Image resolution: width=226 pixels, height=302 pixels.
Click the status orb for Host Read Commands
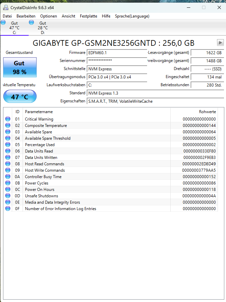8,164
